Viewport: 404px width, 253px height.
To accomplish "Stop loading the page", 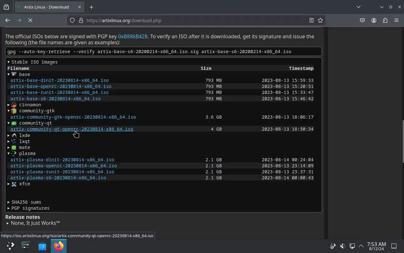I will pyautogui.click(x=30, y=20).
